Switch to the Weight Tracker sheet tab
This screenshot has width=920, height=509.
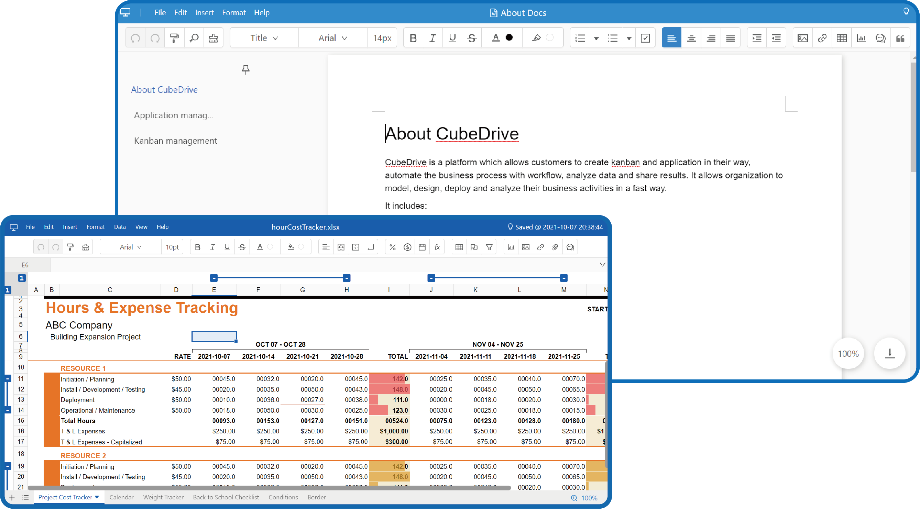163,497
